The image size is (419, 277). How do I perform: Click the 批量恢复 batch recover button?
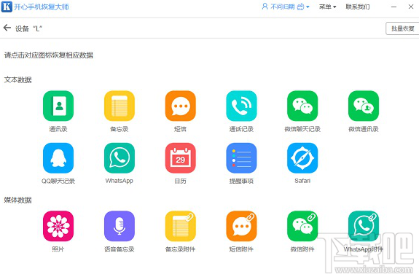pyautogui.click(x=402, y=28)
